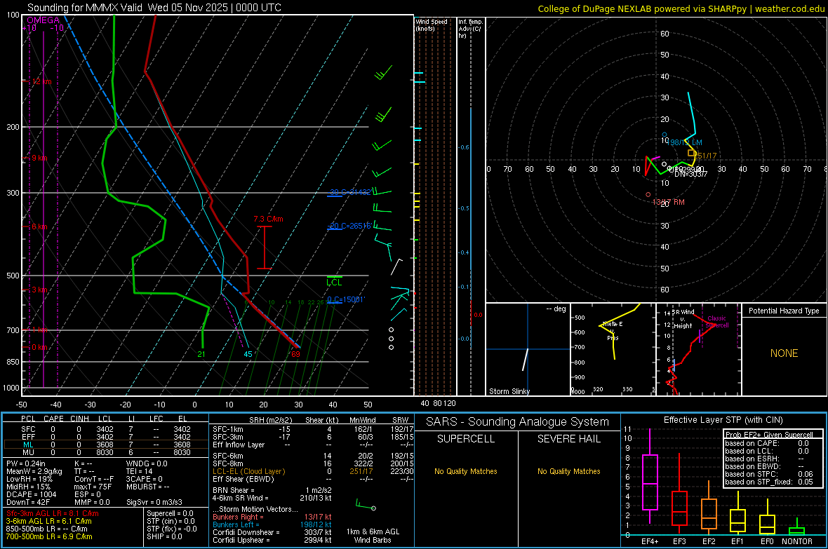The image size is (828, 549).
Task: Click the Classic Supercell marker label
Action: (717, 322)
